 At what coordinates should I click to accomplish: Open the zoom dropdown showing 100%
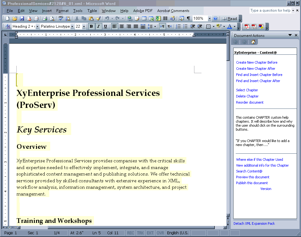209,18
